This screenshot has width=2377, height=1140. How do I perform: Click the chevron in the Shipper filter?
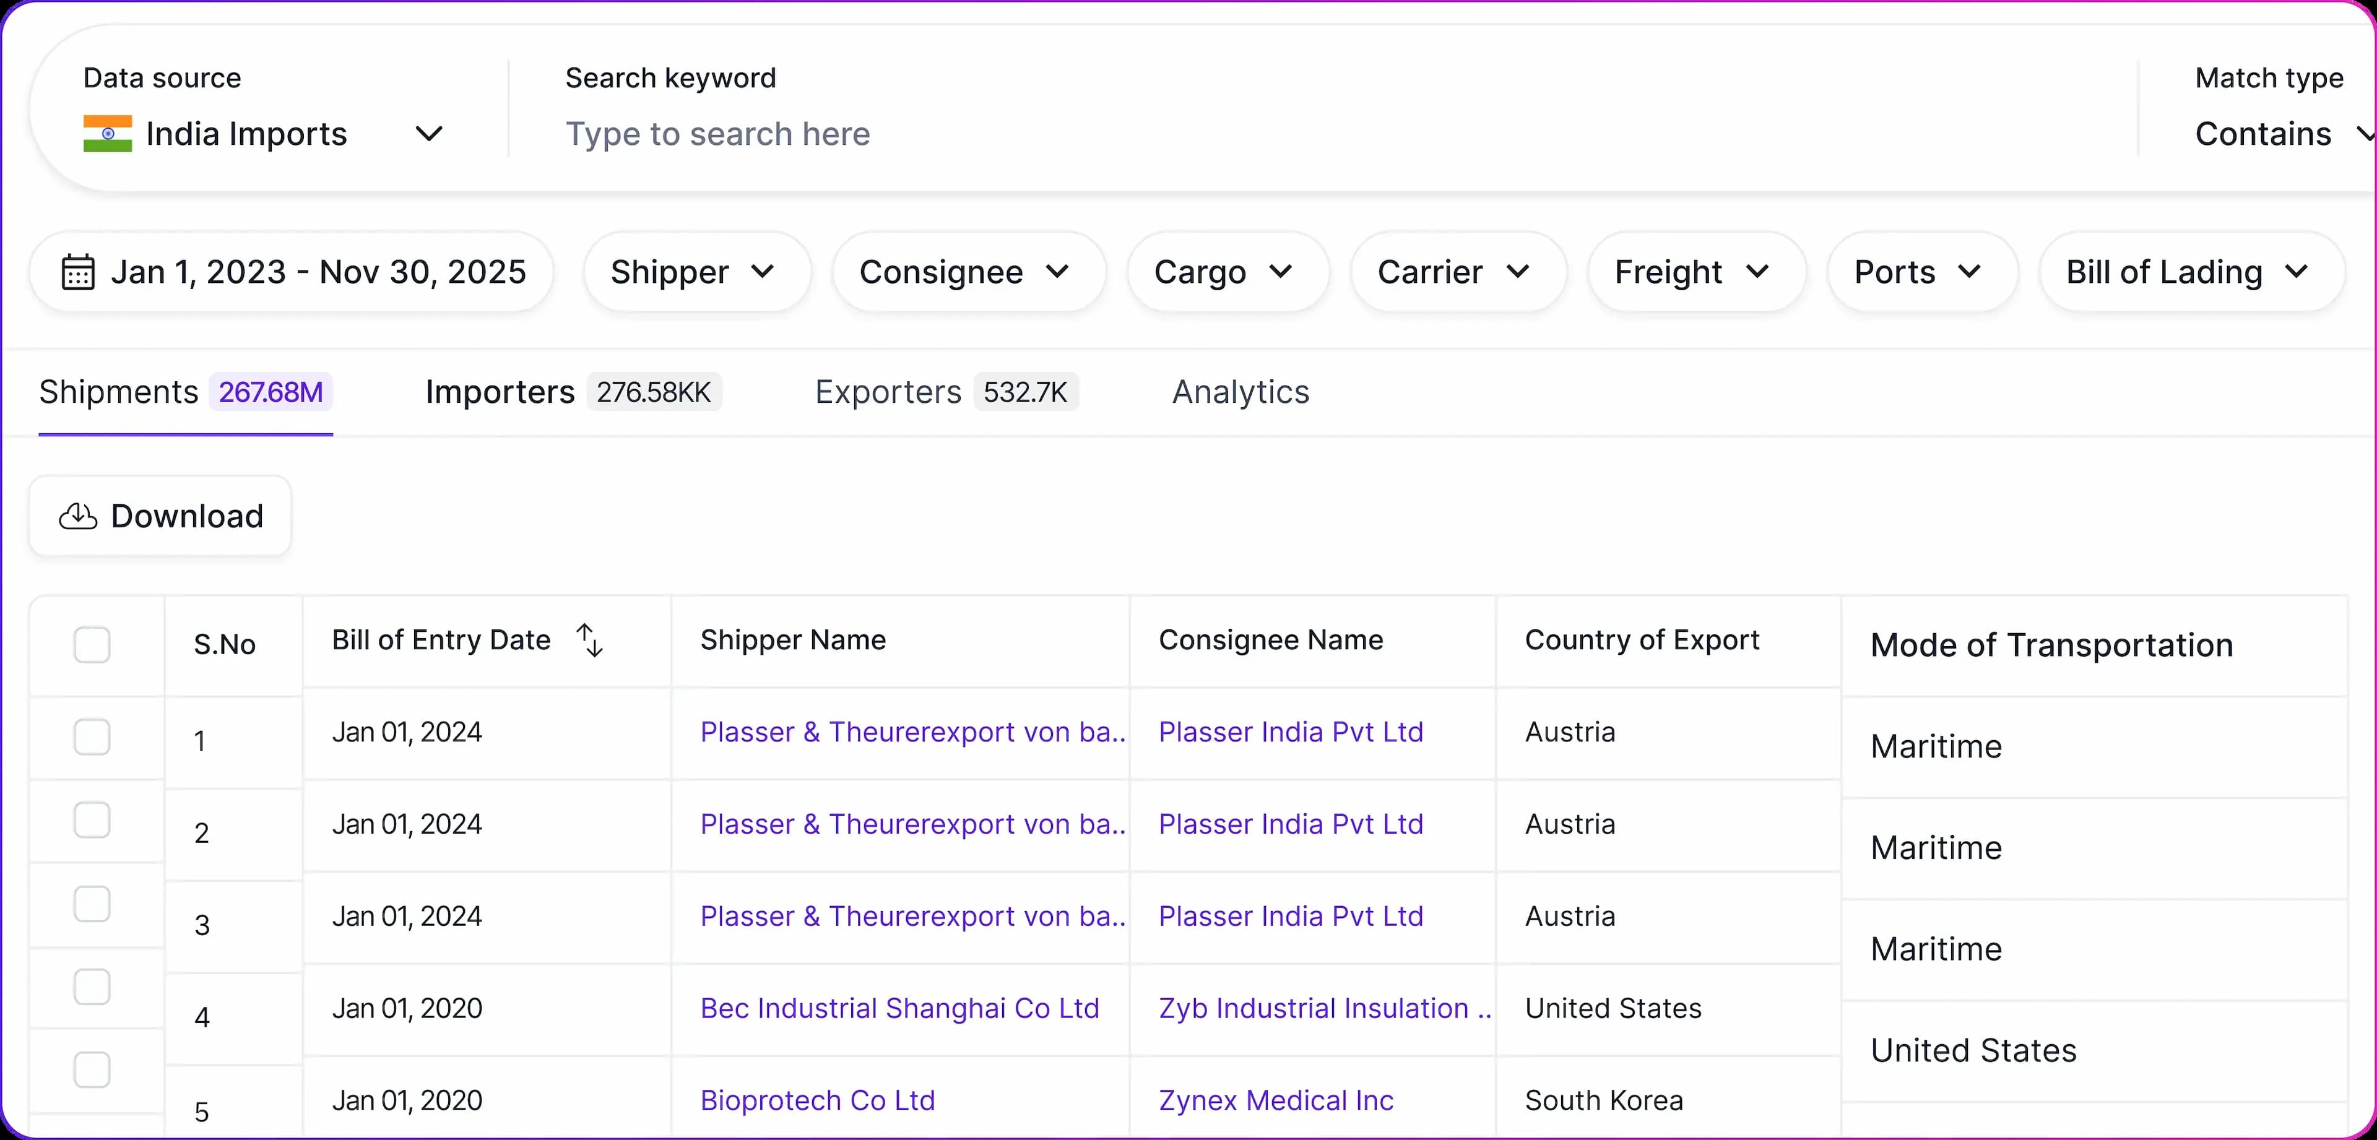click(762, 272)
